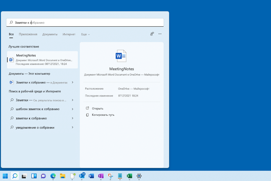Select the MeetingNotes best match result
The height and width of the screenshot is (181, 271).
tap(42, 59)
